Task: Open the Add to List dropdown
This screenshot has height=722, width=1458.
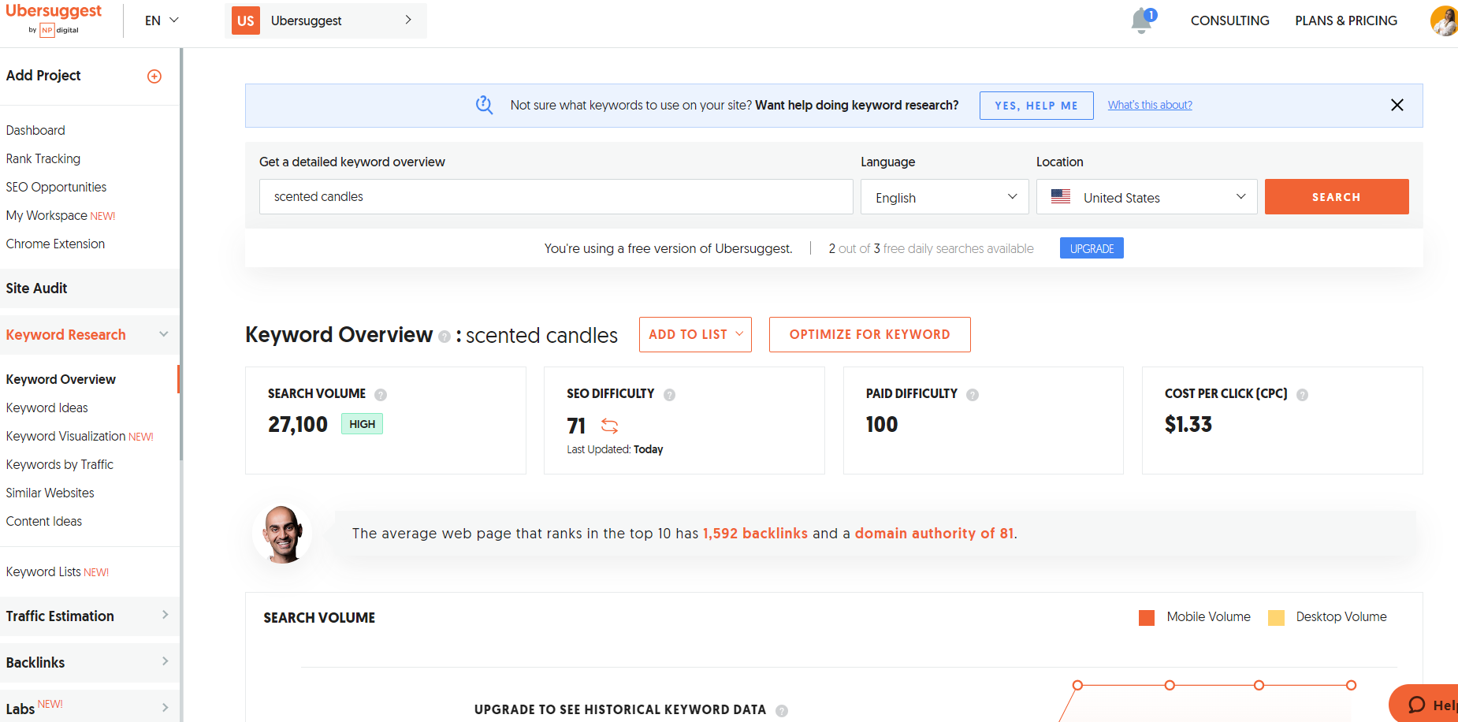Action: pos(695,334)
